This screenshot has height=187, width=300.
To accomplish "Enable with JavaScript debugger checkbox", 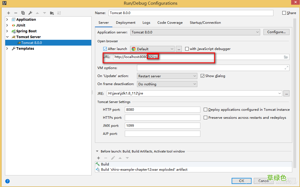I will coord(187,49).
